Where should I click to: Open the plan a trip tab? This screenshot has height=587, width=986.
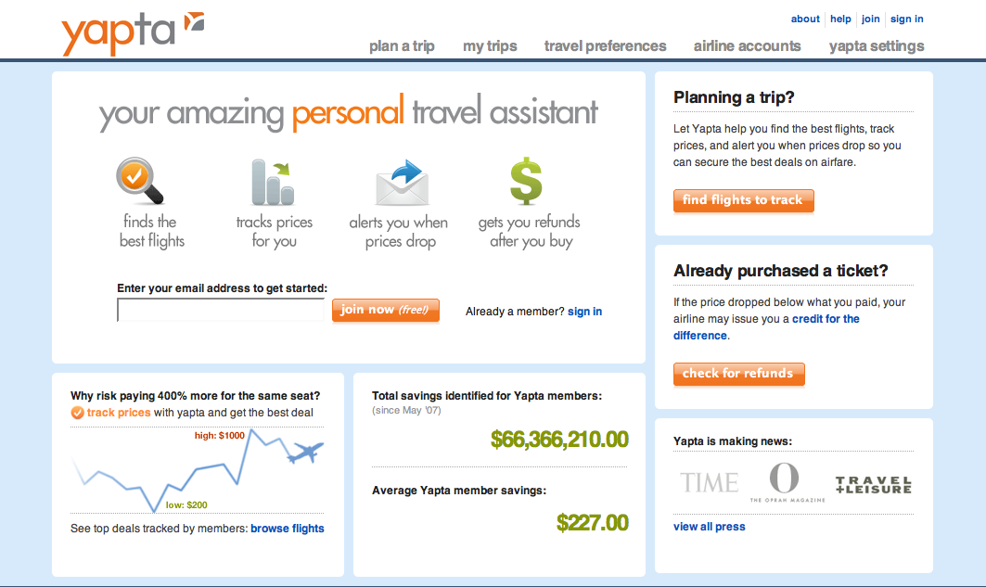pos(402,46)
